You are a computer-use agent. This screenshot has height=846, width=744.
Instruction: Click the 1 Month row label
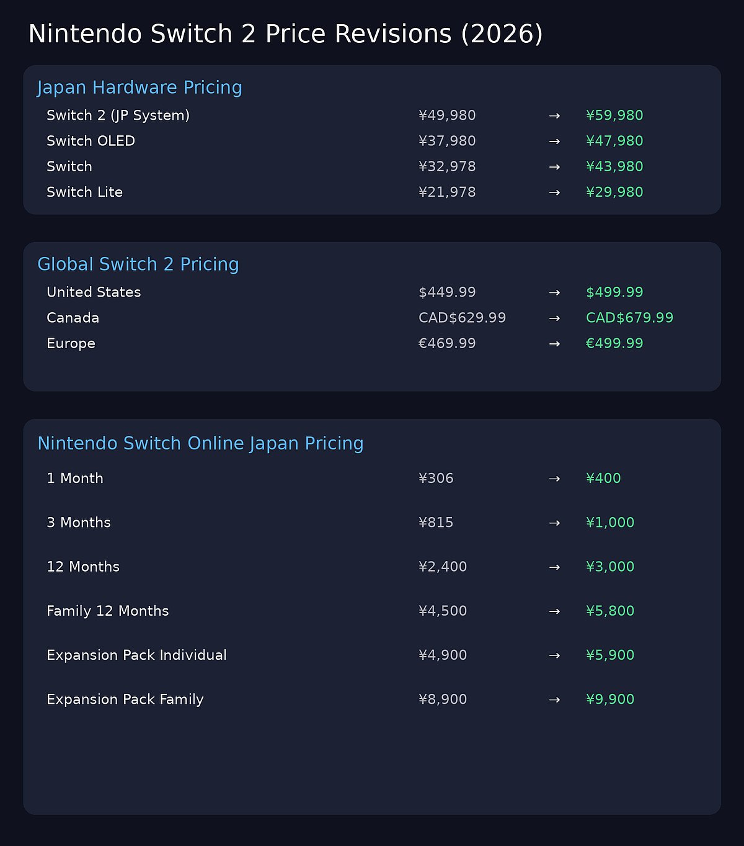click(x=74, y=478)
